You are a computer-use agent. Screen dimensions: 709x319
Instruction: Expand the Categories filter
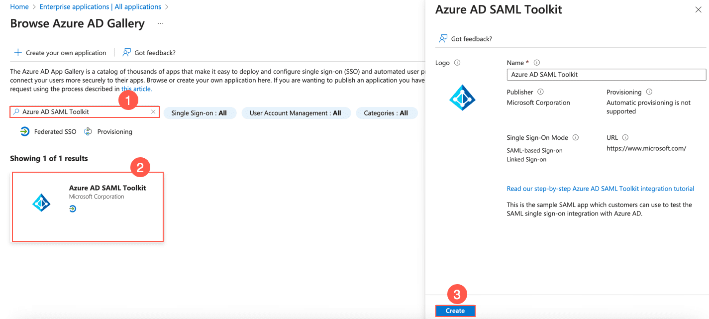(x=386, y=113)
